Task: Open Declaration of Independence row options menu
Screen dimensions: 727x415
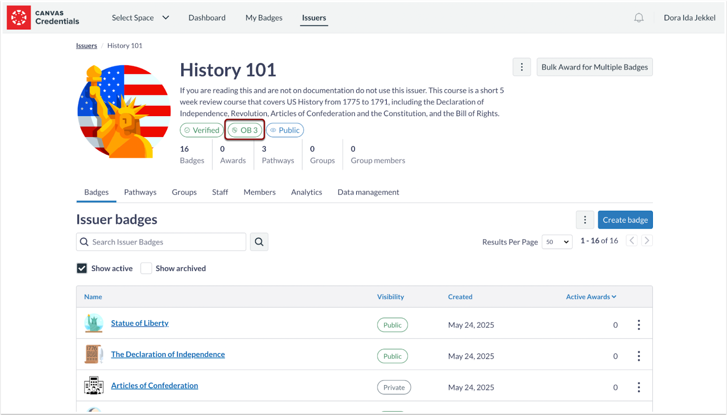Action: (639, 356)
